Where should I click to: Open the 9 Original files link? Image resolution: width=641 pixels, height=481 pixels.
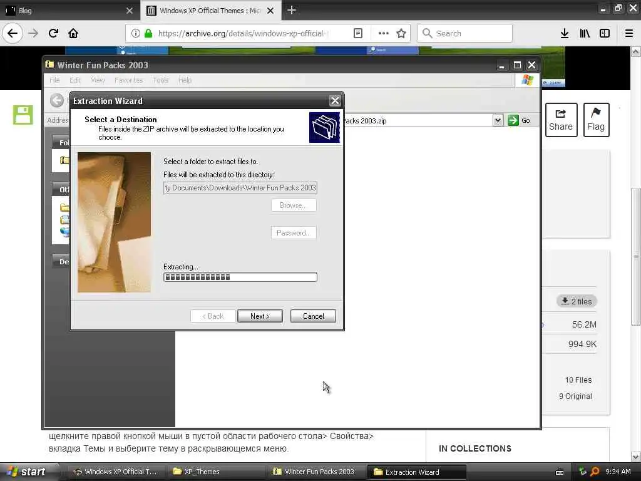[x=575, y=396]
